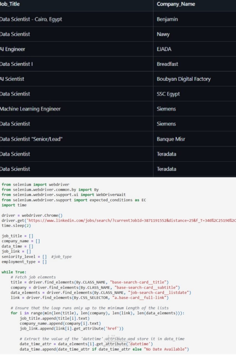
Task: Click the "job_title = []" line
Action: [x=17, y=236]
